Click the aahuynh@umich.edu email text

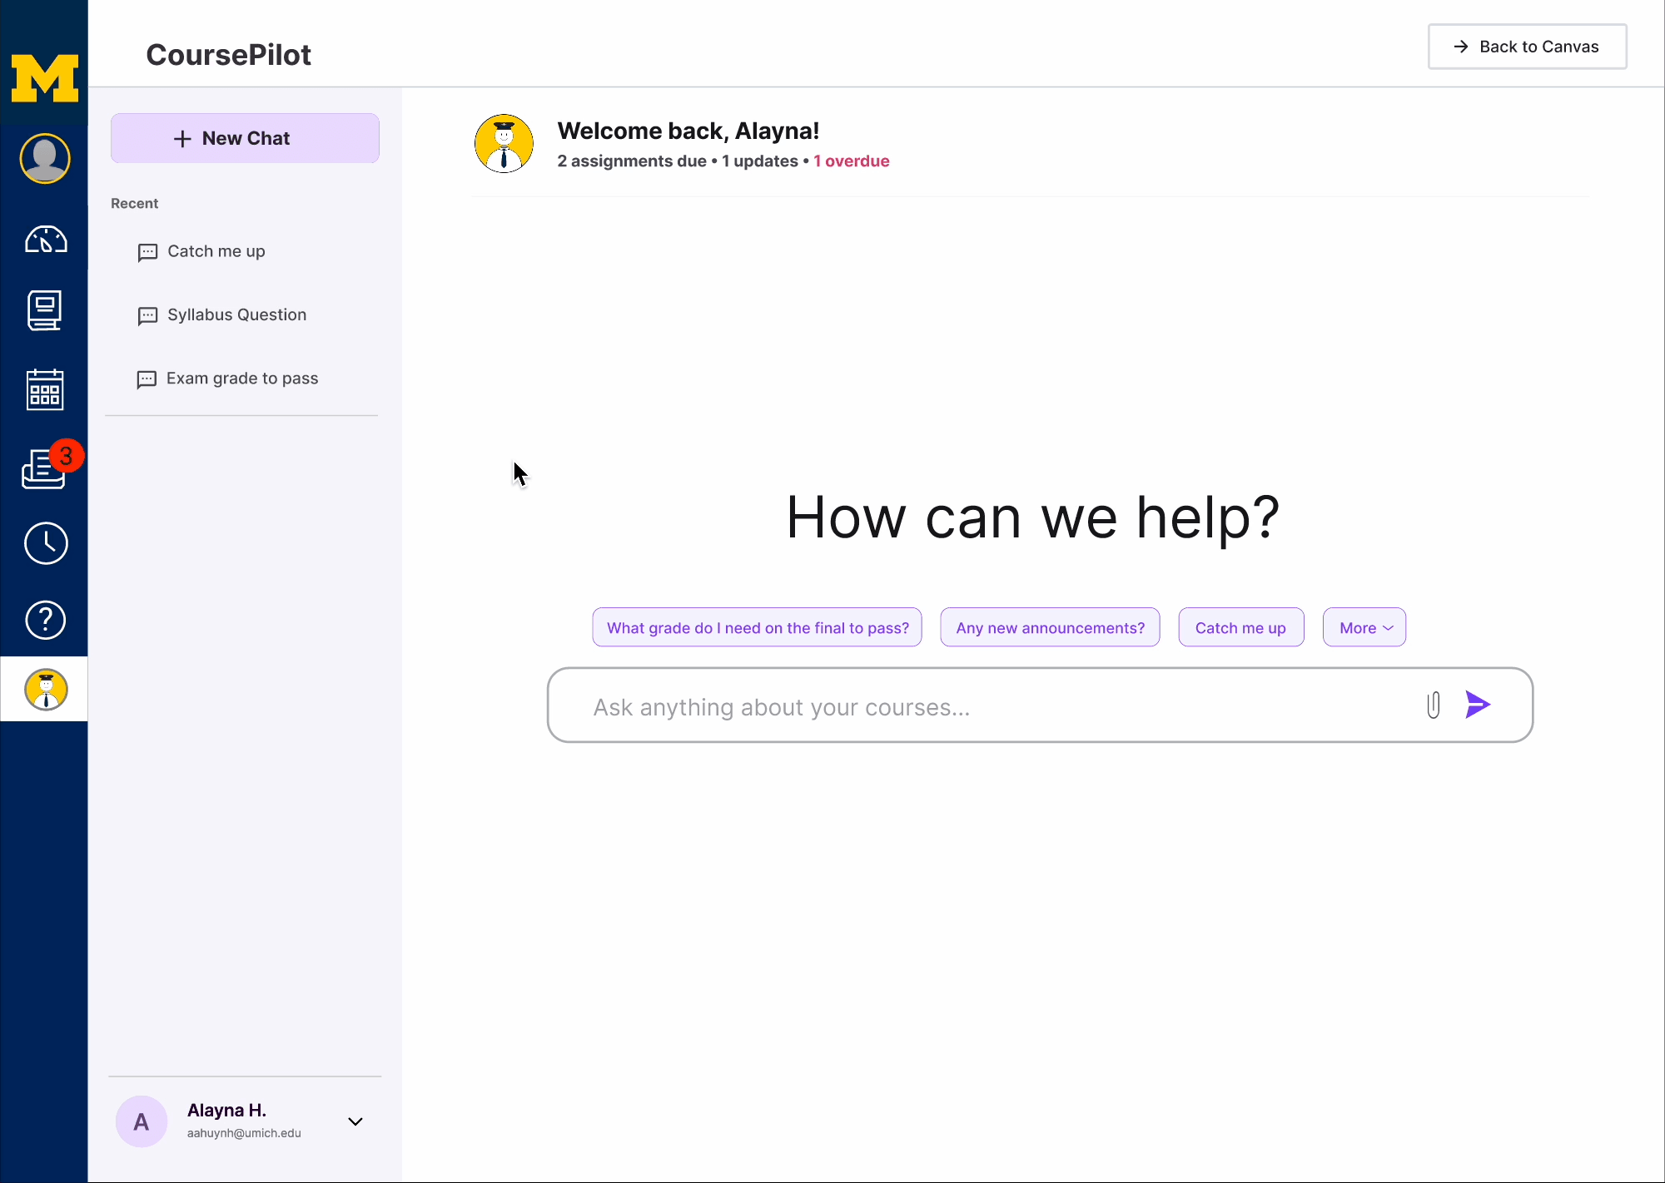coord(244,1133)
